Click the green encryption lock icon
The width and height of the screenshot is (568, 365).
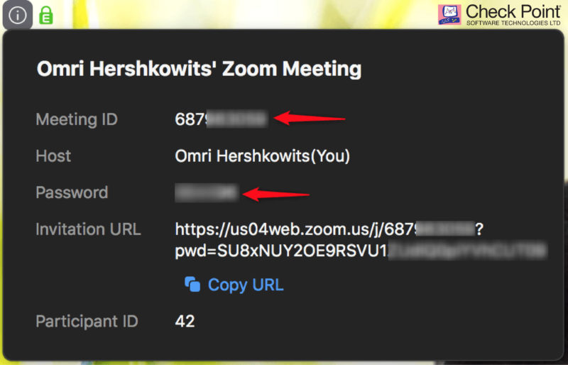pyautogui.click(x=46, y=15)
